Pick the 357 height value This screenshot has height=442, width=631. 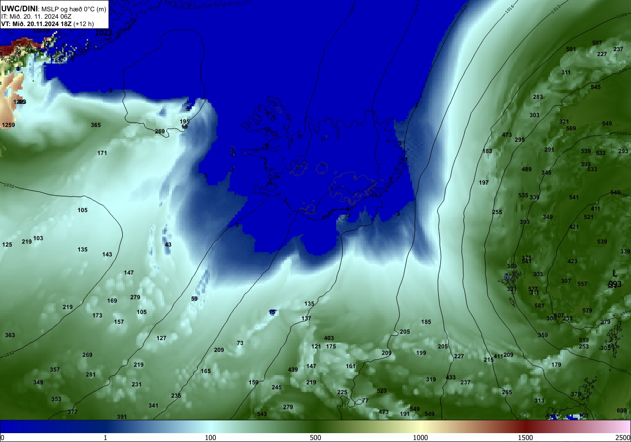click(55, 370)
